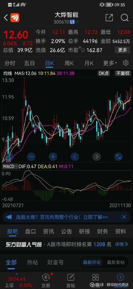Expand the MACD indicator dropdown
Viewport: 133px width, 289px height.
pos(10,166)
